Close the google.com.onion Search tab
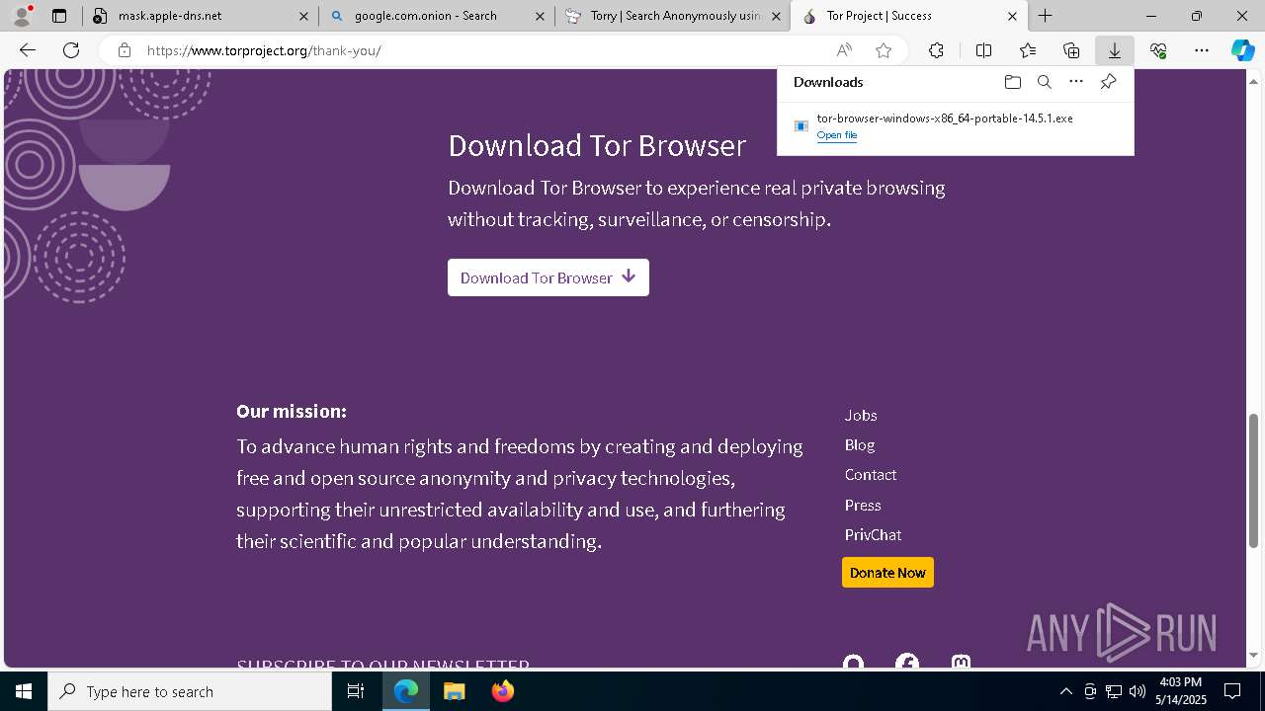 pos(540,16)
